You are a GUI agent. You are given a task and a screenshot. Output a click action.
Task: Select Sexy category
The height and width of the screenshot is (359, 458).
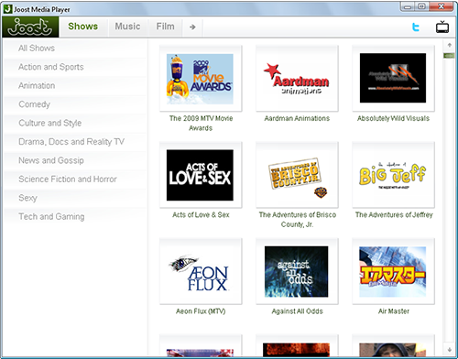tap(75, 198)
